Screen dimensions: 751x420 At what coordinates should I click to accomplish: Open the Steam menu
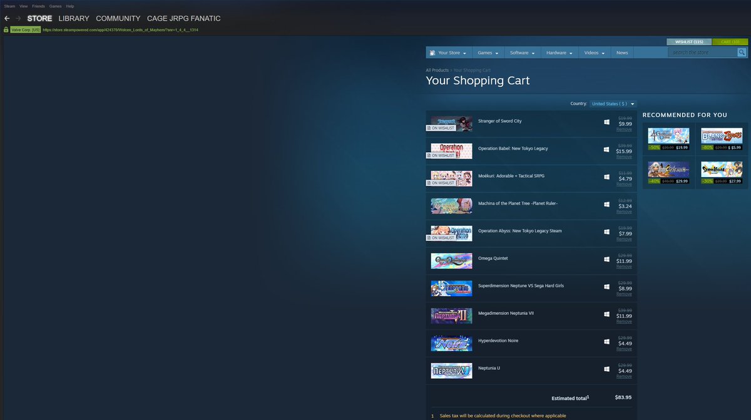click(9, 6)
